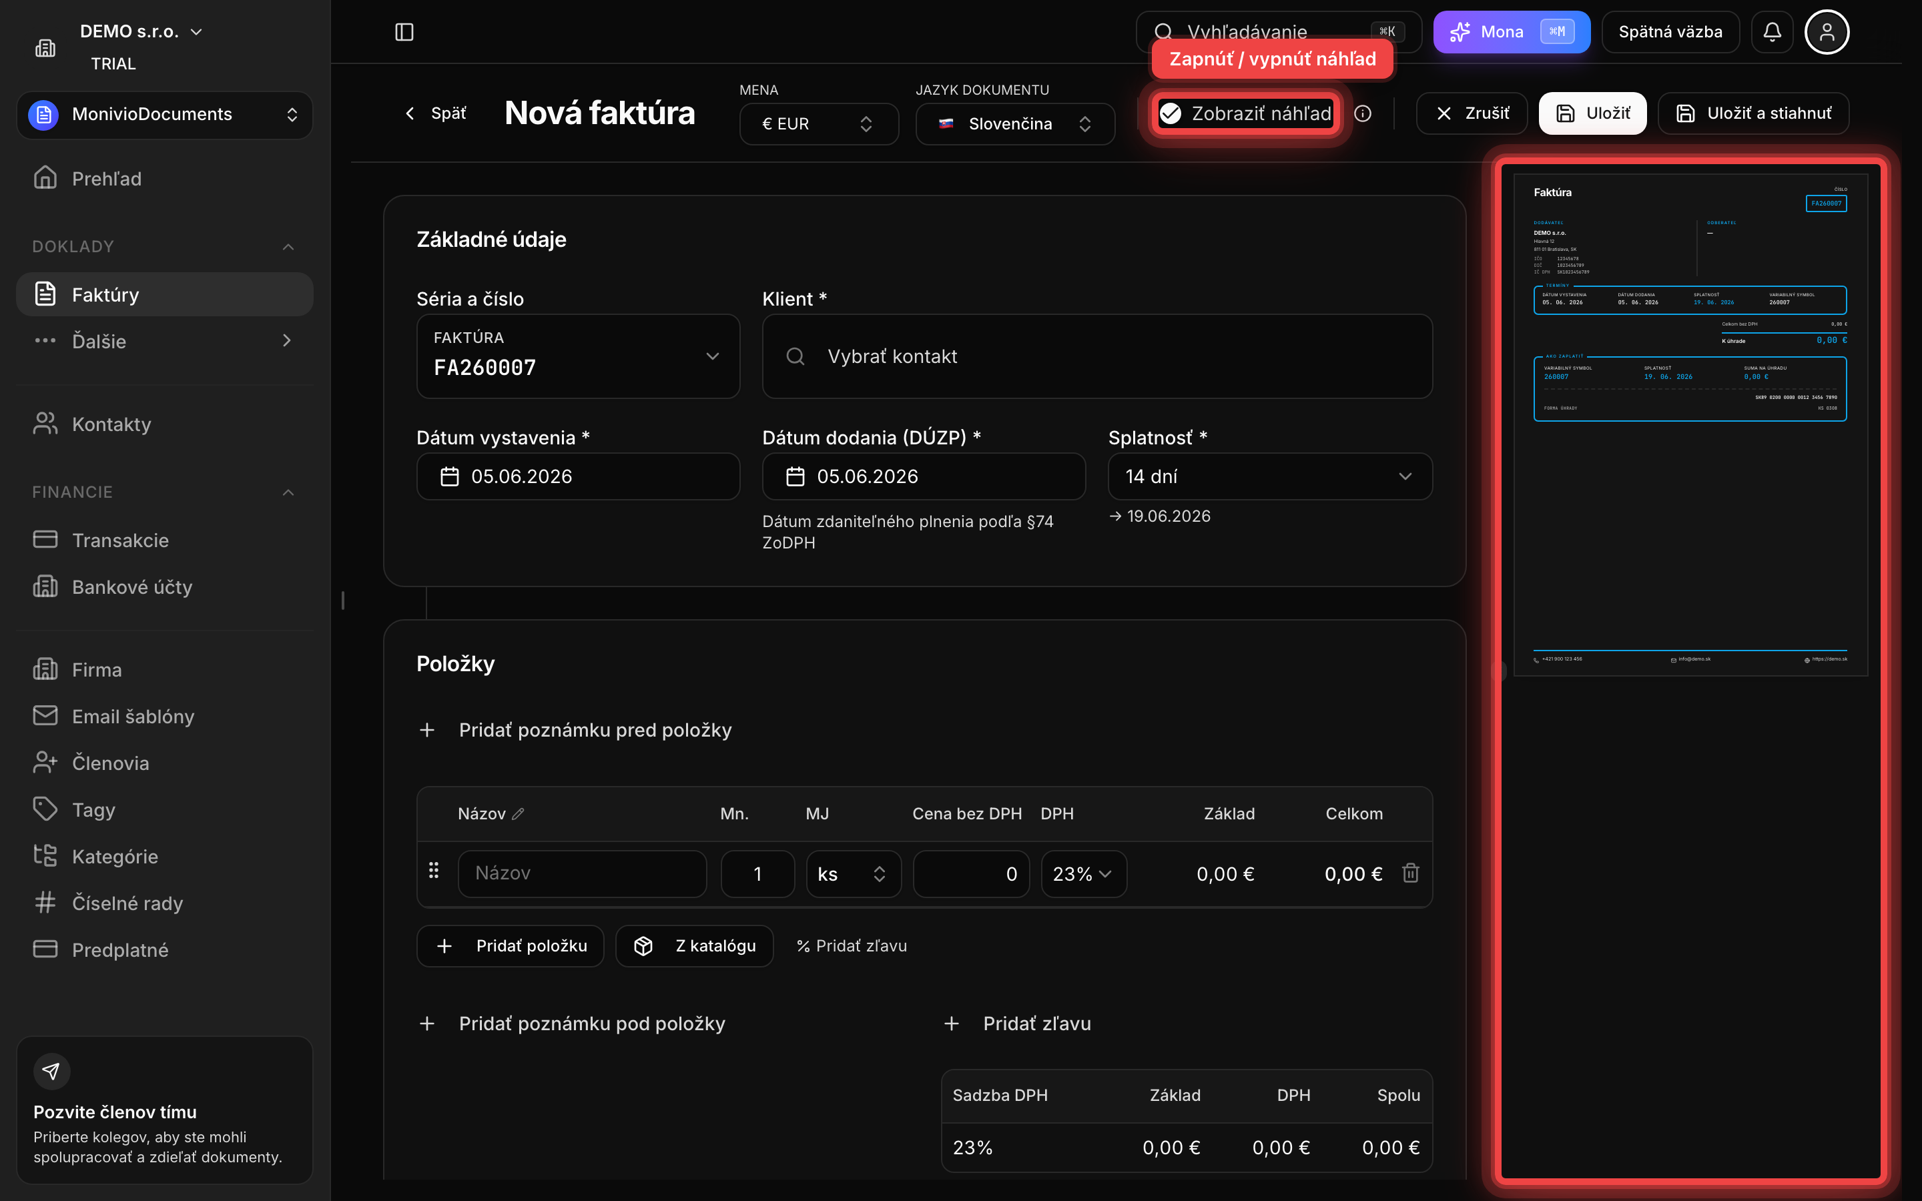Open the Slovenčina document language dropdown
This screenshot has width=1922, height=1201.
pyautogui.click(x=1015, y=124)
